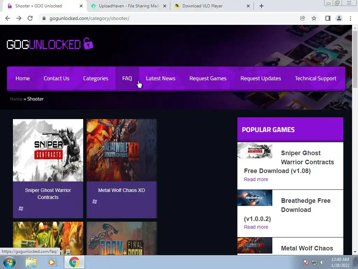Open the Action Center flag icon in tray
Screen dimensions: 358x269
click(306, 262)
